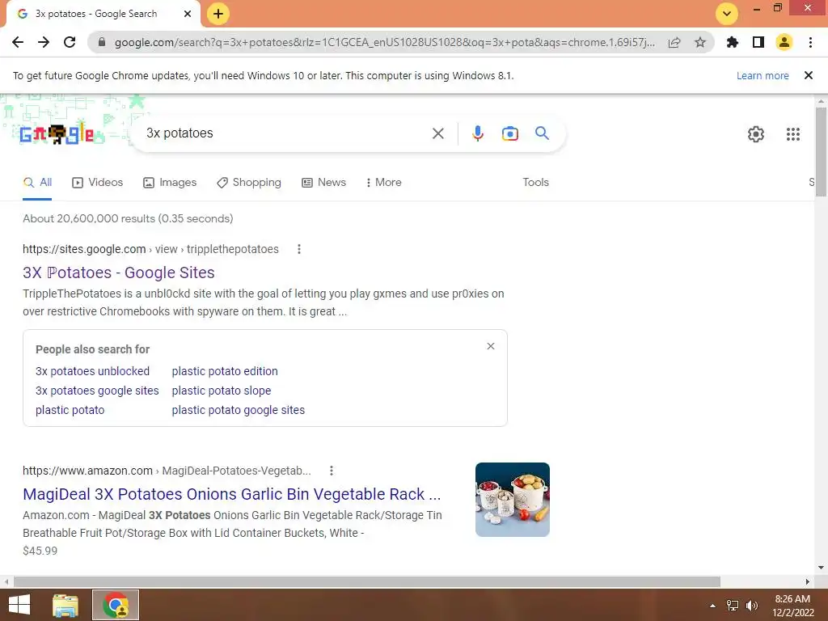This screenshot has height=621, width=828.
Task: Share this page from address bar
Action: pos(674,42)
